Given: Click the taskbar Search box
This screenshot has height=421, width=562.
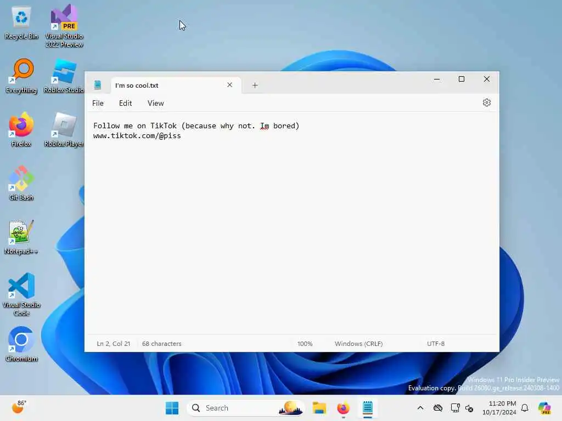Looking at the screenshot, I should [x=246, y=408].
